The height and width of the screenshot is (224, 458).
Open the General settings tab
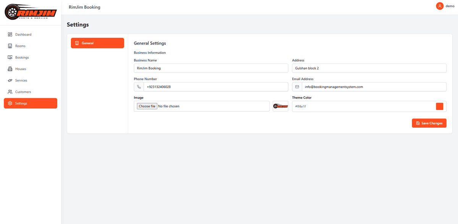[x=97, y=43]
